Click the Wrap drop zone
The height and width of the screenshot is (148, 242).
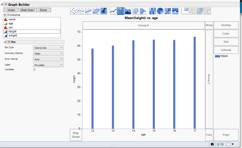209,25
